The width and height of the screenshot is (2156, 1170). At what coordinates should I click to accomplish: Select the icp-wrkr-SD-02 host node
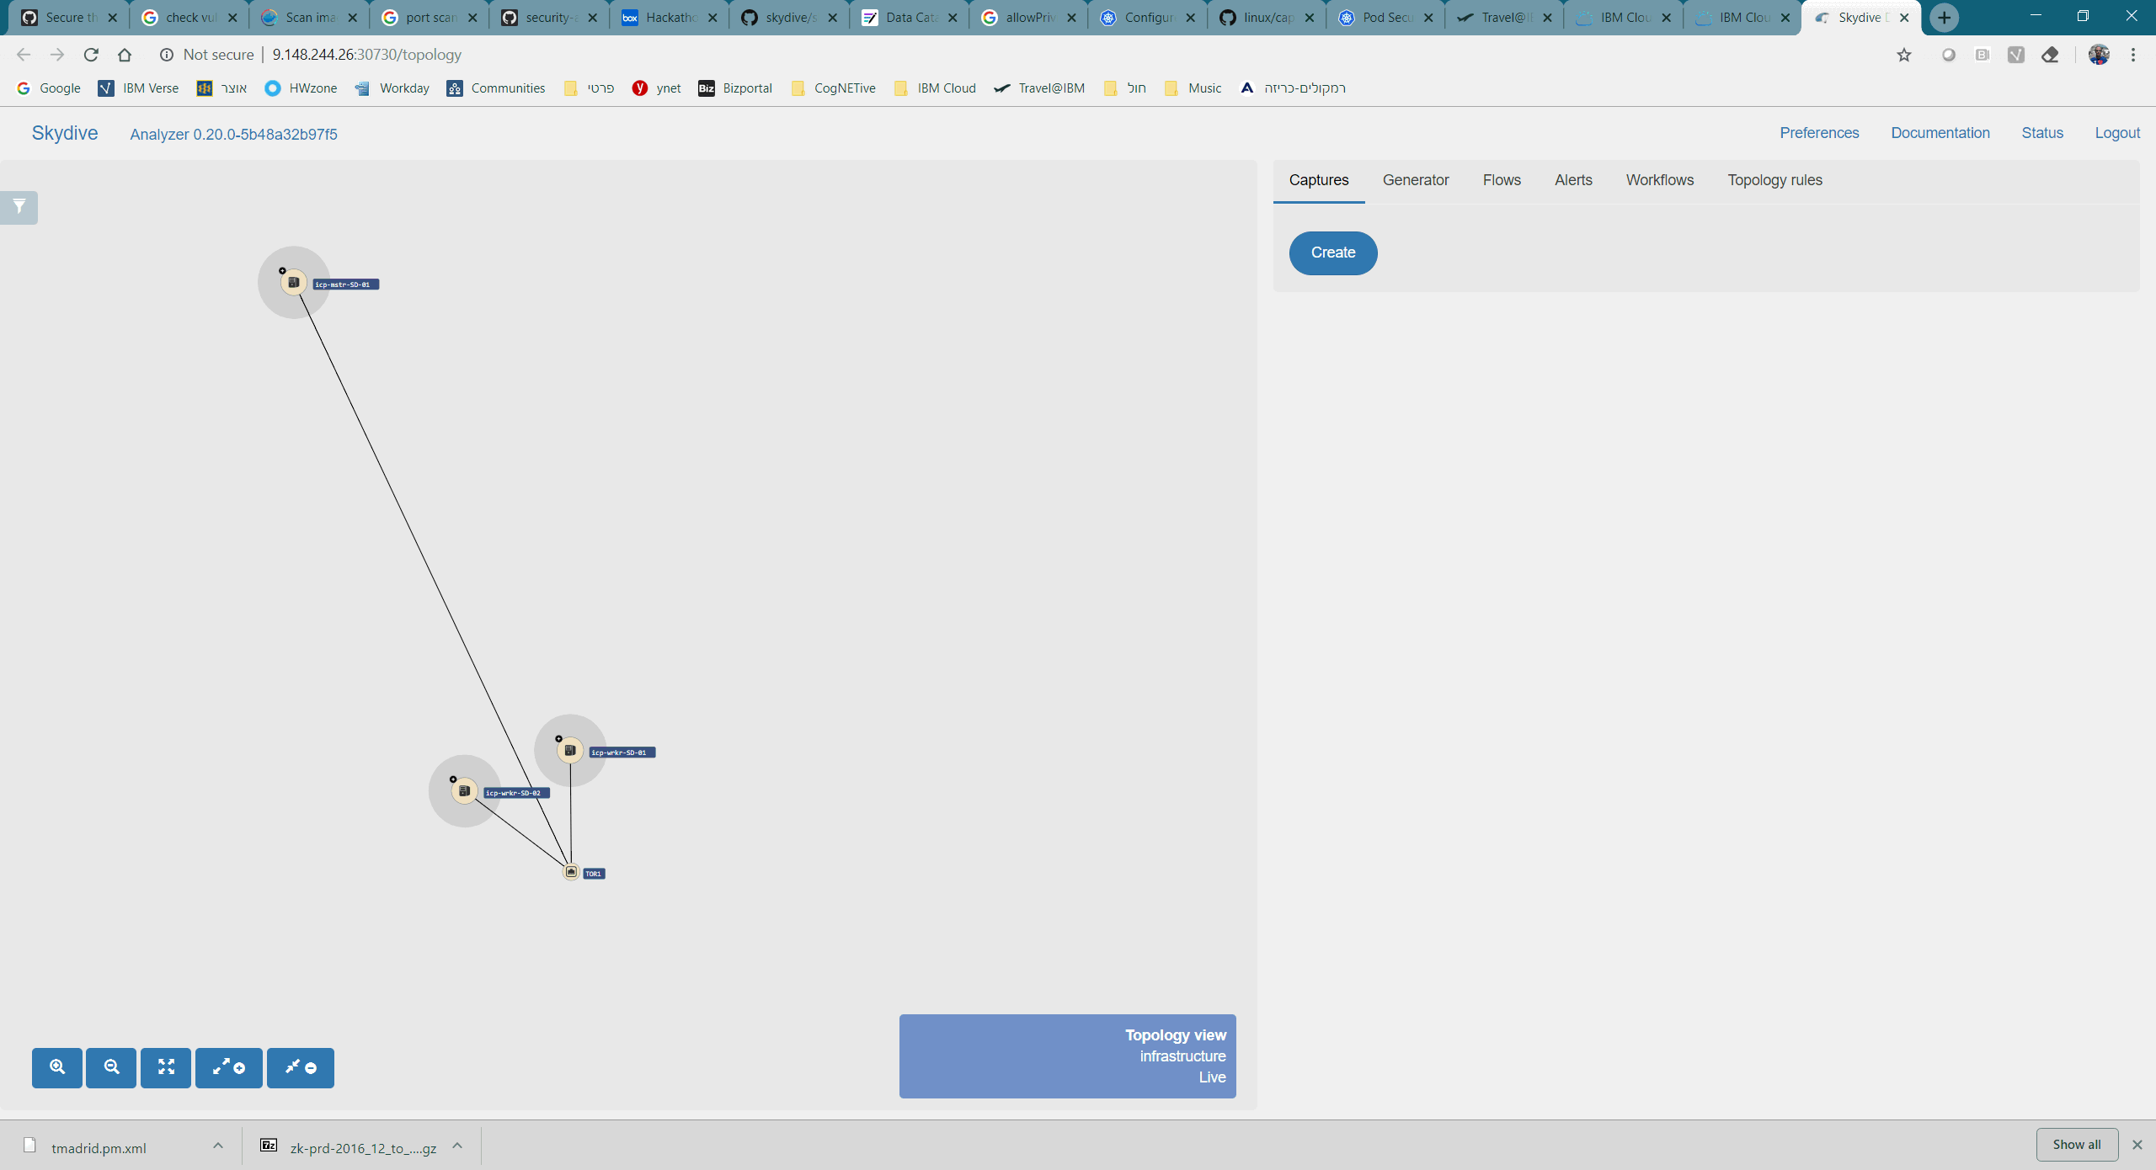point(465,791)
